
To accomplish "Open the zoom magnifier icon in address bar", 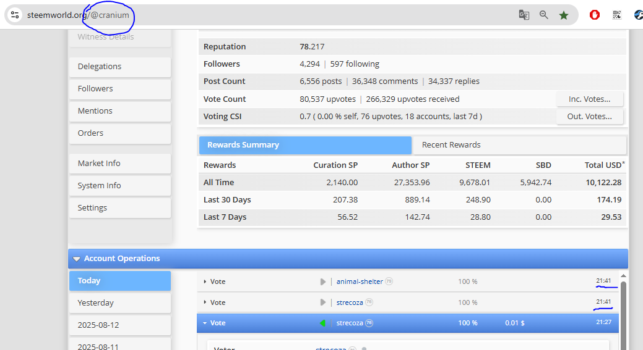I will pyautogui.click(x=544, y=15).
